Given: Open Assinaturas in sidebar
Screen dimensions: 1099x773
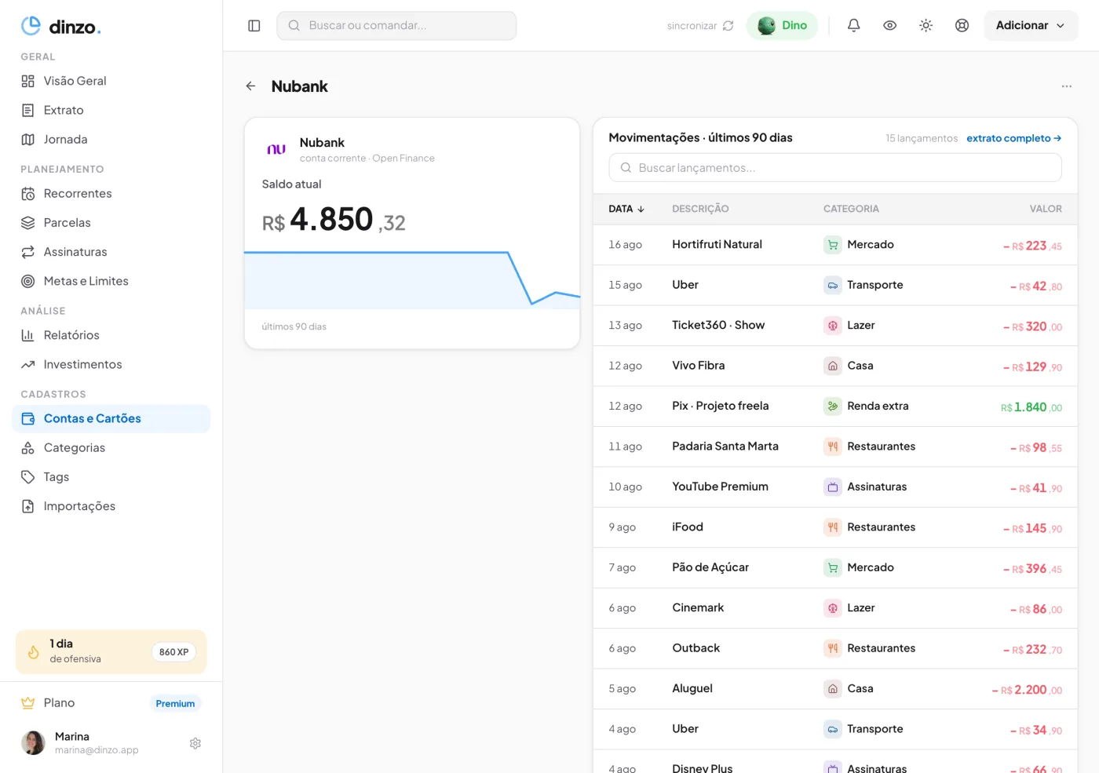Looking at the screenshot, I should [111, 252].
